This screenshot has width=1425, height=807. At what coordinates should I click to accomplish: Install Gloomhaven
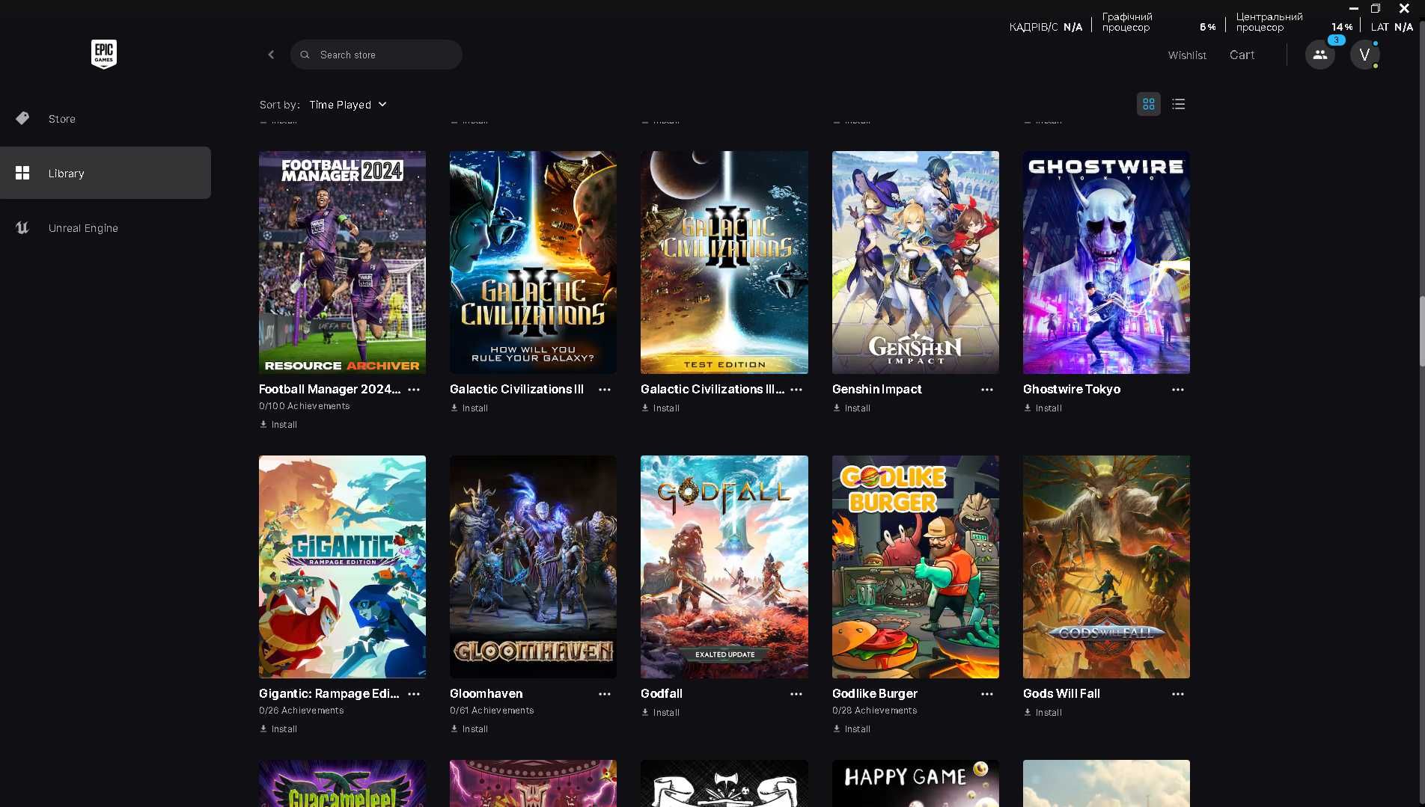469,728
